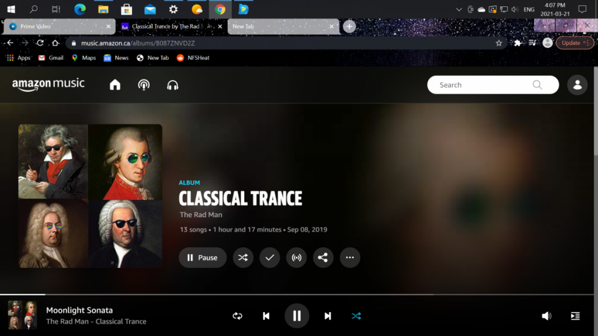Open the Apps bookmark

(19, 58)
